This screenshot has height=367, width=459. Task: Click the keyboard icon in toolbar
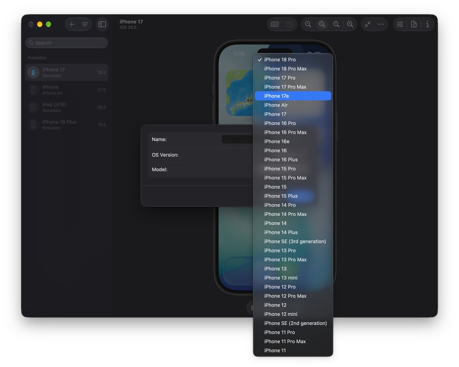click(275, 24)
